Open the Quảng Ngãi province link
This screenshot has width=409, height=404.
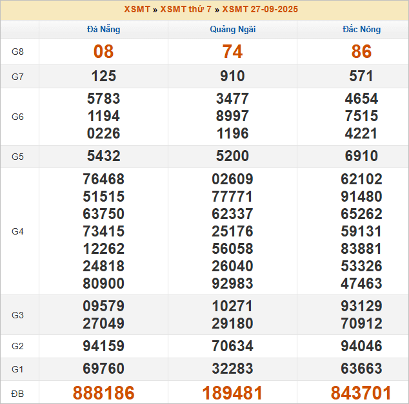[x=232, y=30]
